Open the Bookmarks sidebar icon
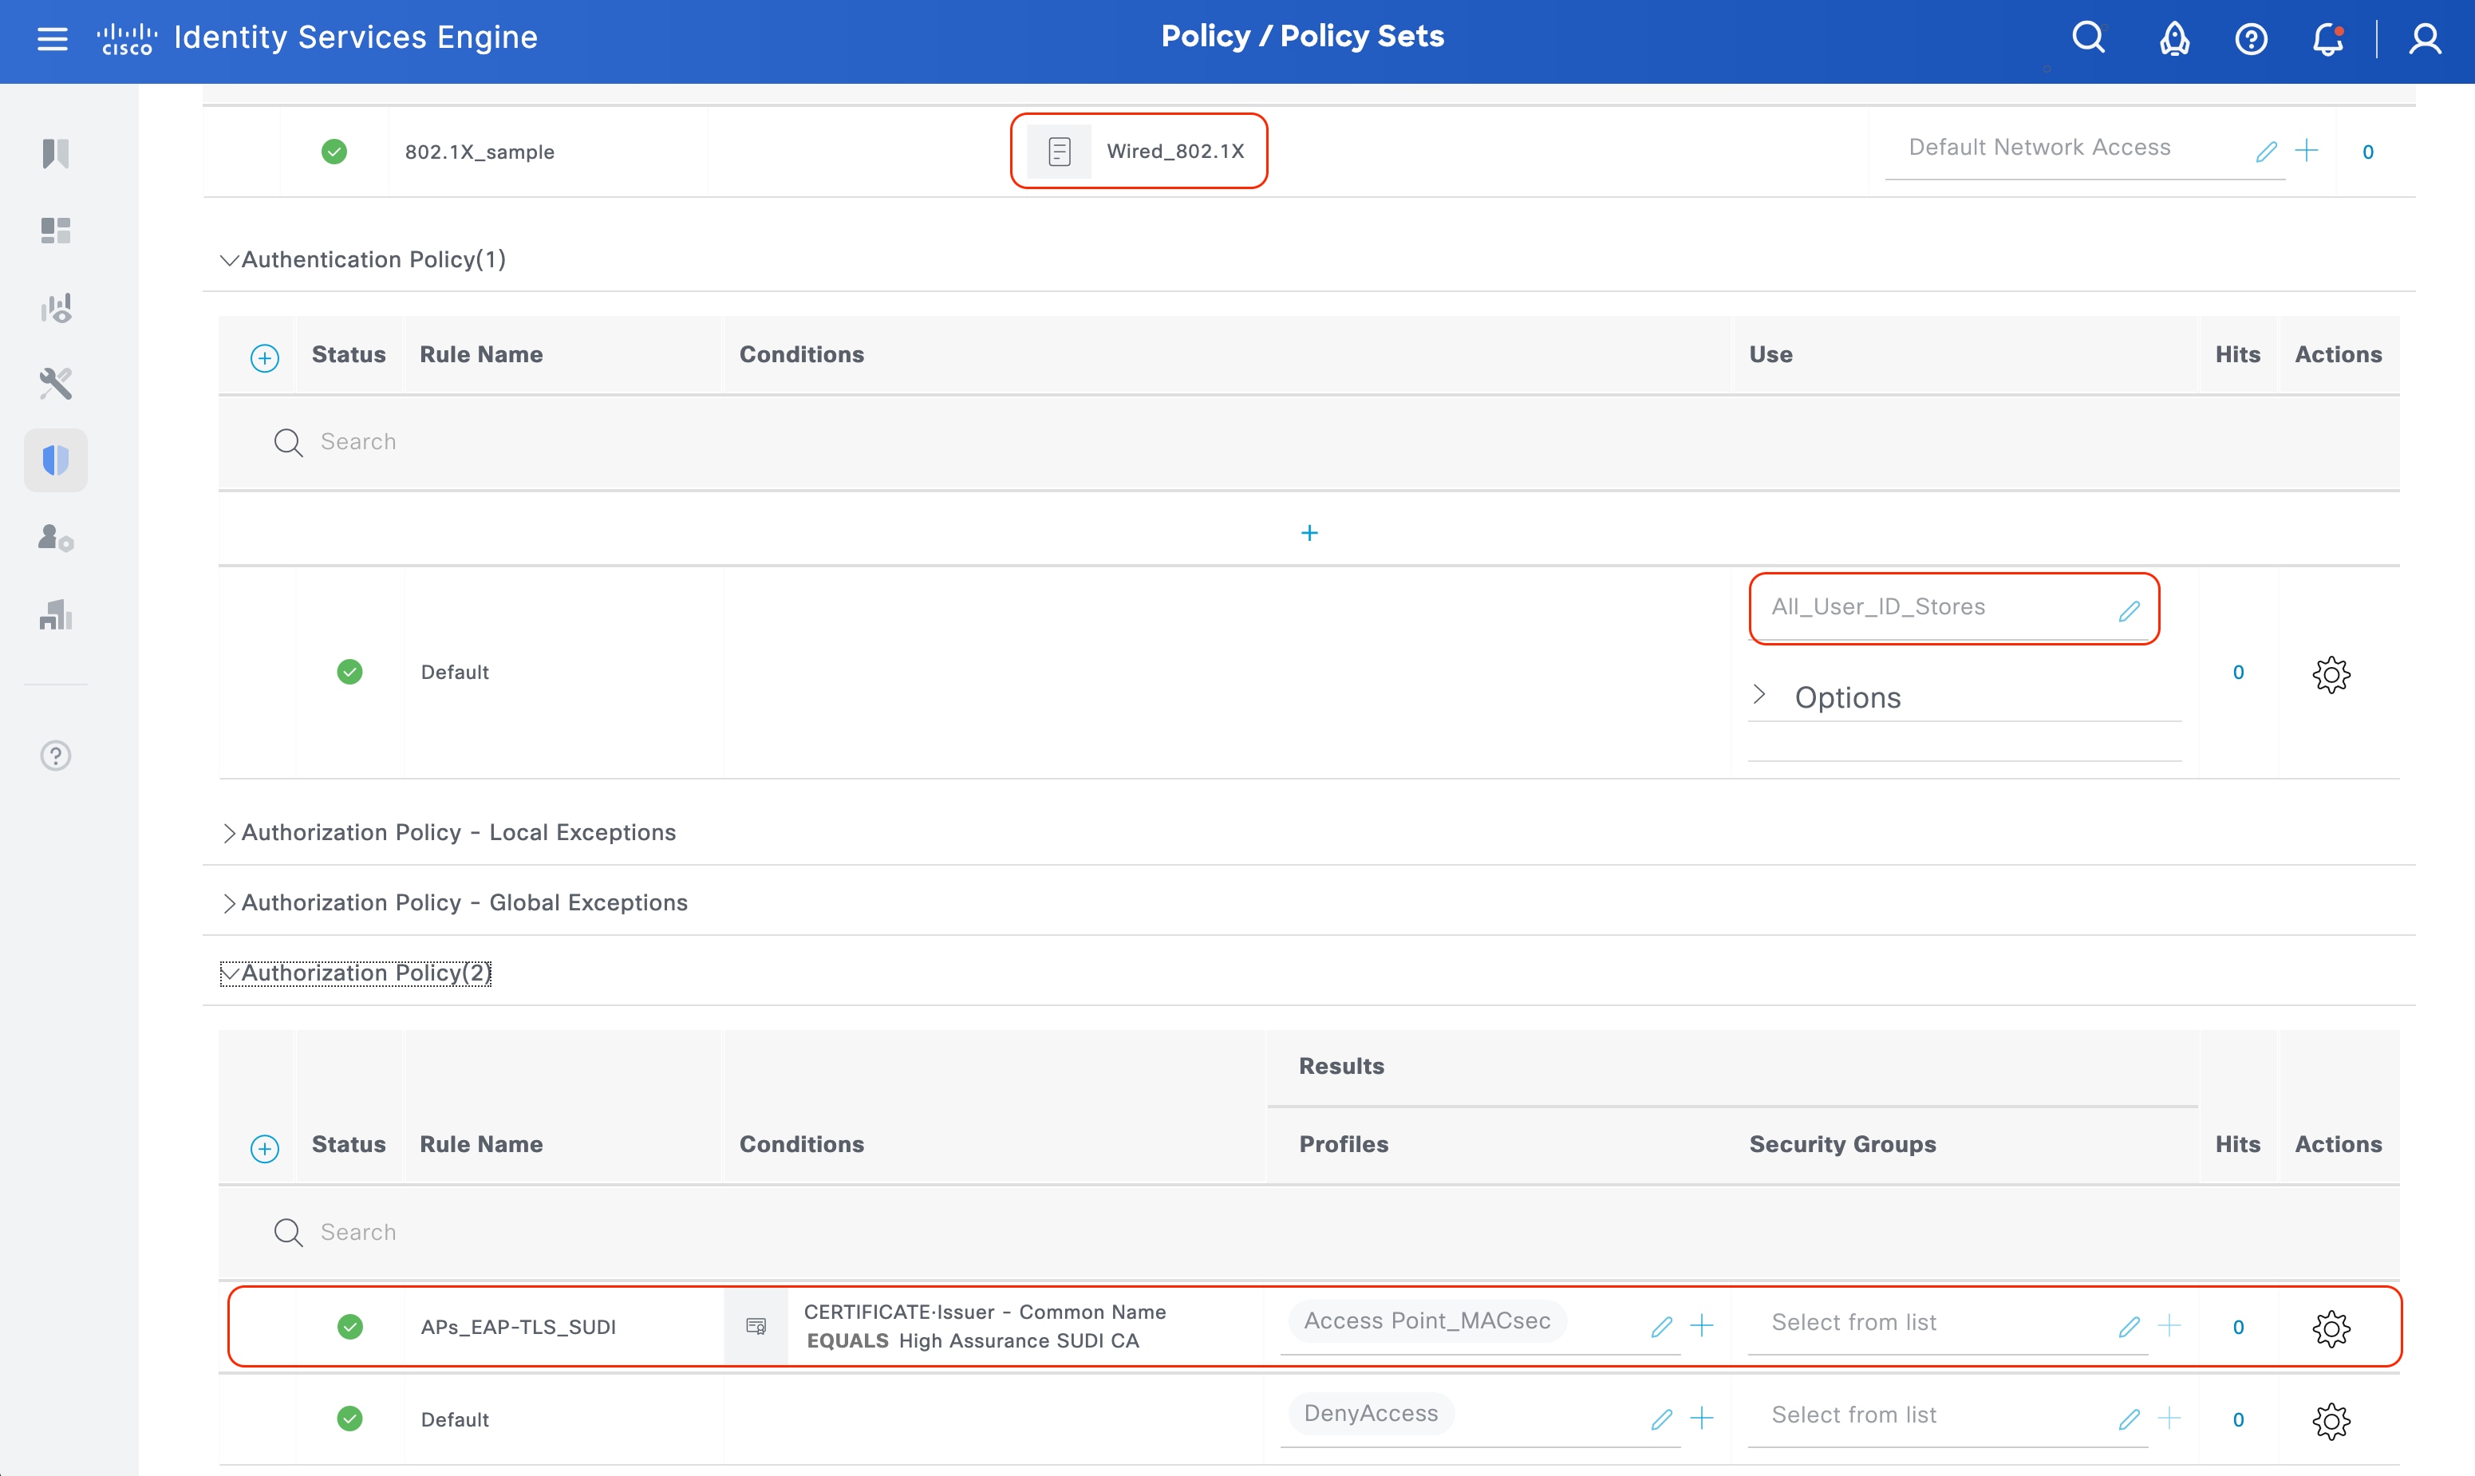The width and height of the screenshot is (2475, 1476). pyautogui.click(x=56, y=153)
